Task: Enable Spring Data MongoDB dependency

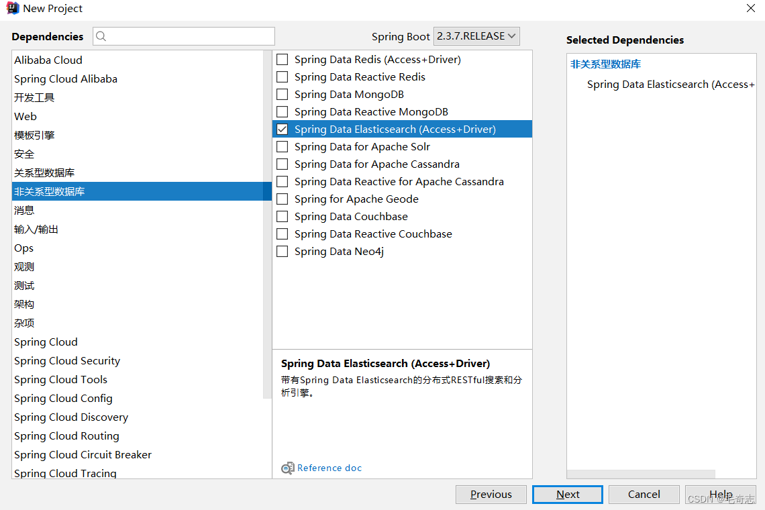Action: (x=282, y=94)
